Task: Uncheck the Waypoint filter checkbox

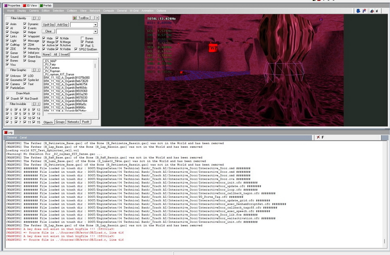Action: [x=25, y=36]
